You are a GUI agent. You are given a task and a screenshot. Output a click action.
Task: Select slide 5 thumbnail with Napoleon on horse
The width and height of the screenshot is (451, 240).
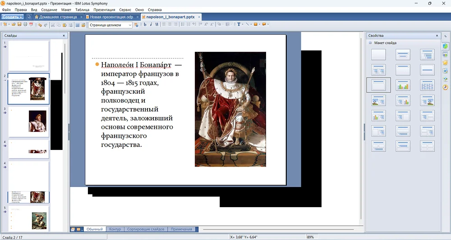pyautogui.click(x=29, y=218)
